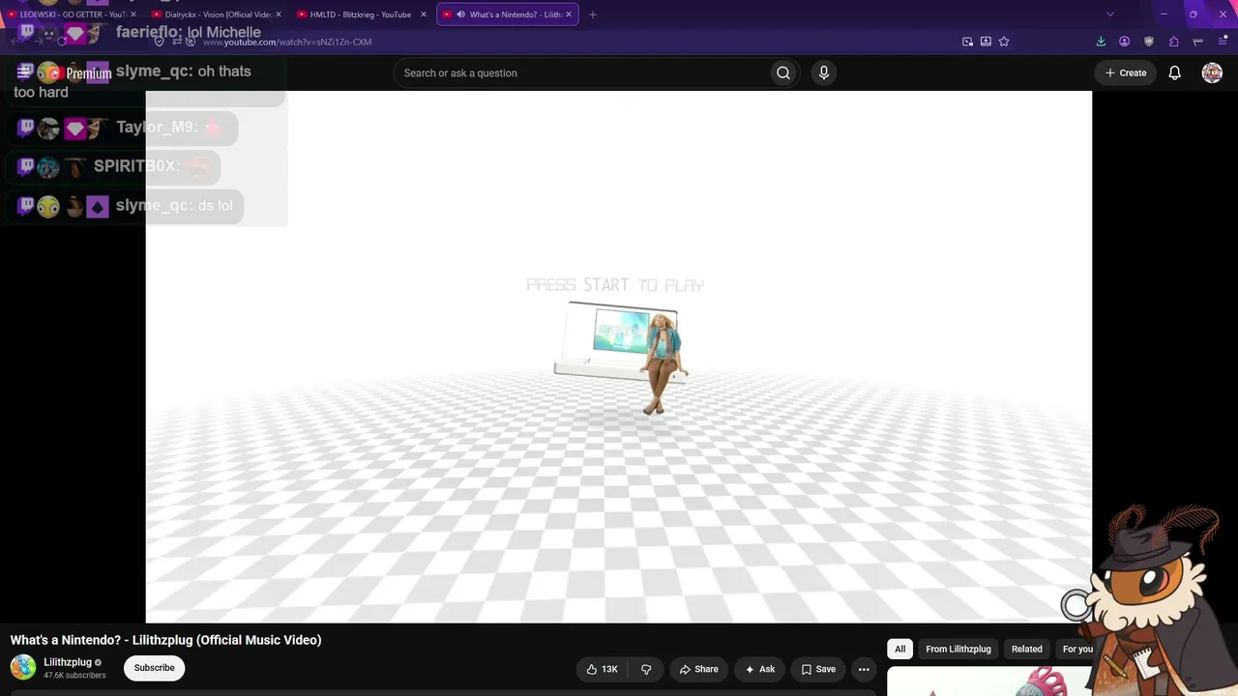
Task: Open a new browser tab
Action: point(593,14)
